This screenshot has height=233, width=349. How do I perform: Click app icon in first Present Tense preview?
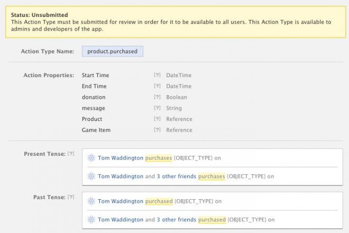point(91,158)
